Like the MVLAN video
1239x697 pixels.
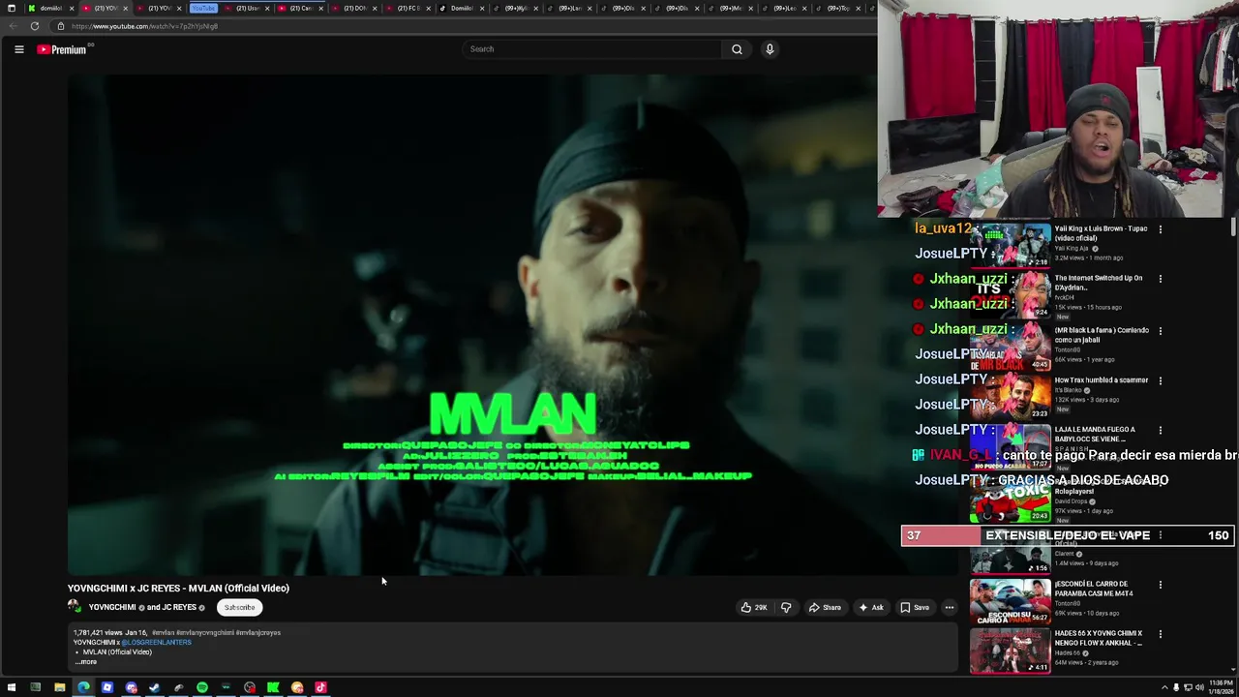coord(754,608)
